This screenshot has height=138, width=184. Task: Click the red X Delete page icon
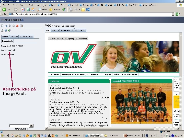[17, 26]
